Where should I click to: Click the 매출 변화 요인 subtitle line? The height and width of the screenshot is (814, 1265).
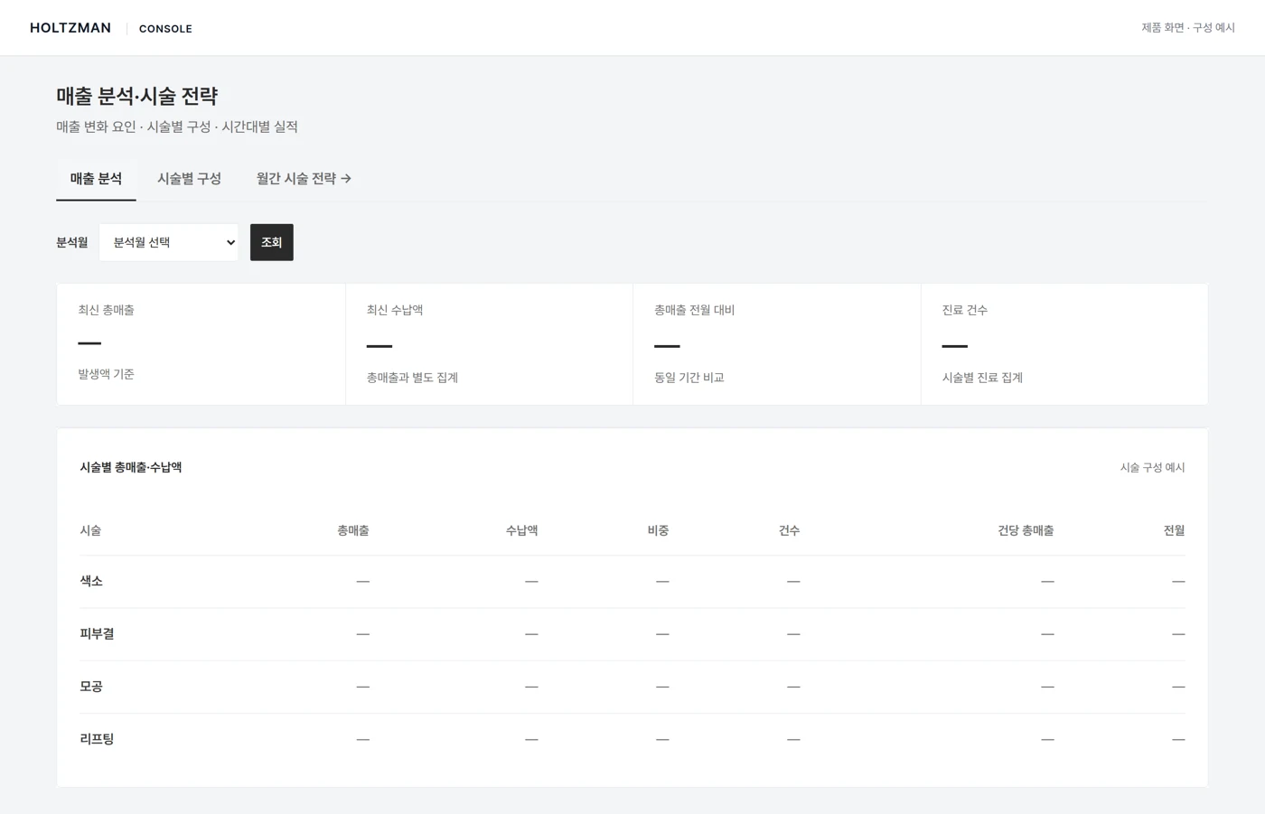click(177, 126)
